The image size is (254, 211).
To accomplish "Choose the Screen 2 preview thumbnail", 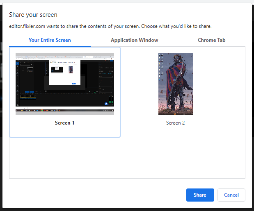I will click(x=176, y=84).
